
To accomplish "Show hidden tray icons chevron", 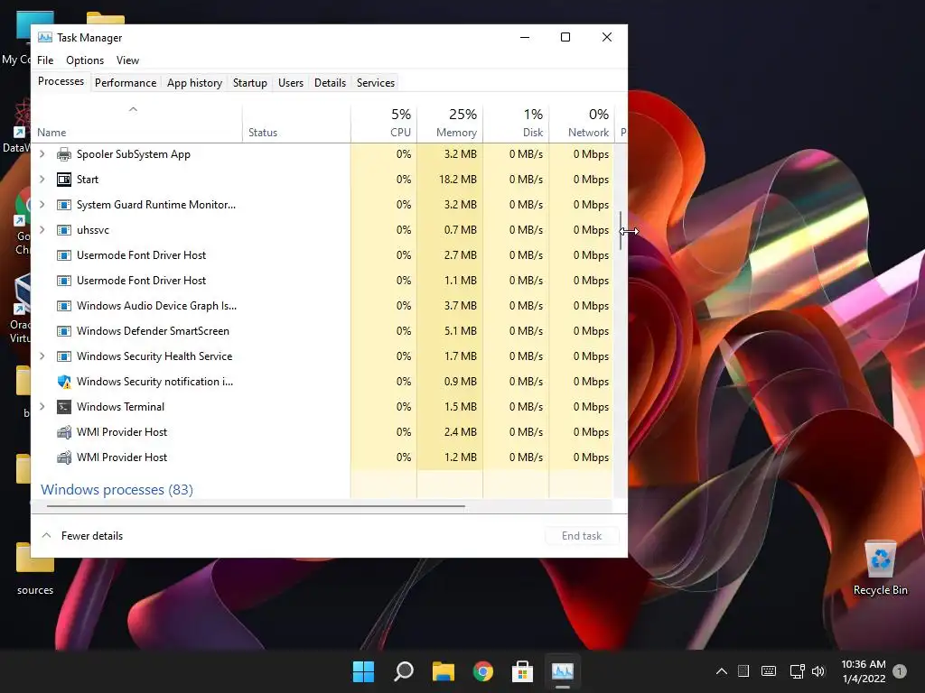I will click(x=722, y=671).
